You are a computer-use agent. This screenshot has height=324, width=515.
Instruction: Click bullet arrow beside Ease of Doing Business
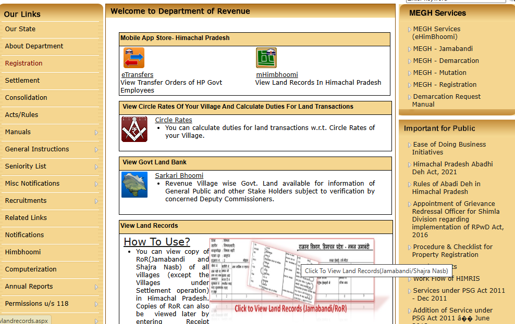pyautogui.click(x=409, y=145)
